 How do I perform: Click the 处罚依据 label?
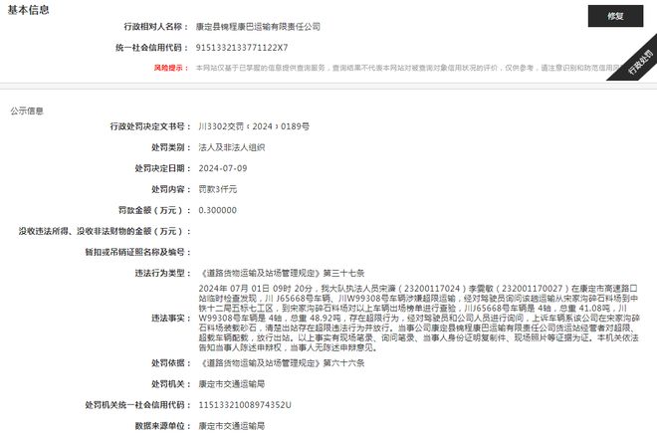(171, 363)
